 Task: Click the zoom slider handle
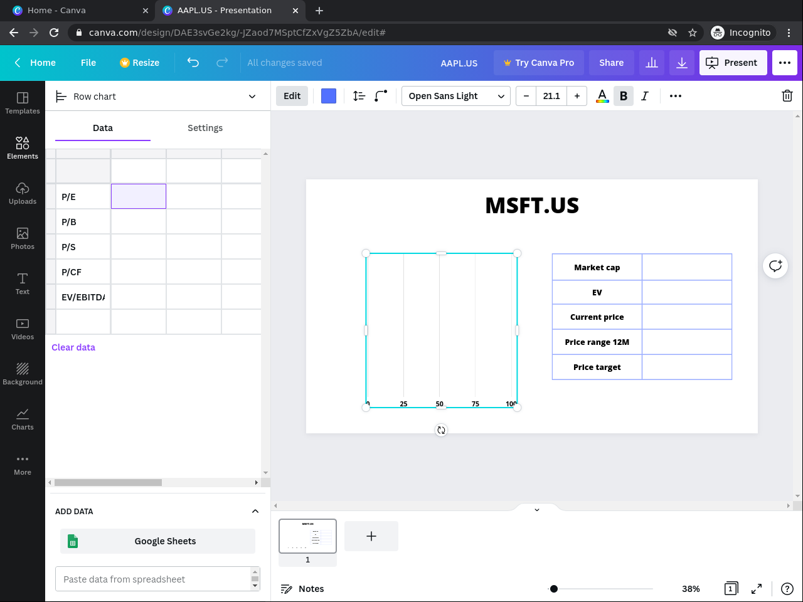[x=554, y=589]
